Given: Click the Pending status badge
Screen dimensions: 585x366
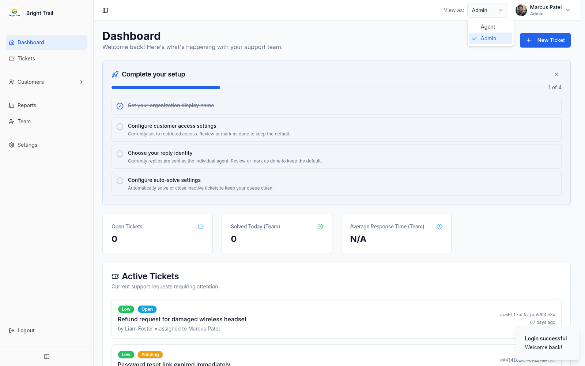Looking at the screenshot, I should [x=150, y=355].
